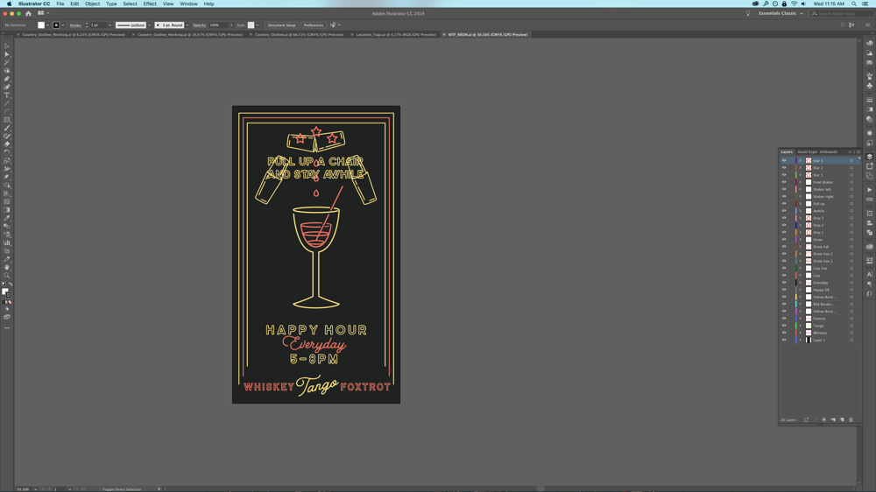Expand the Drink full layer

[x=800, y=247]
